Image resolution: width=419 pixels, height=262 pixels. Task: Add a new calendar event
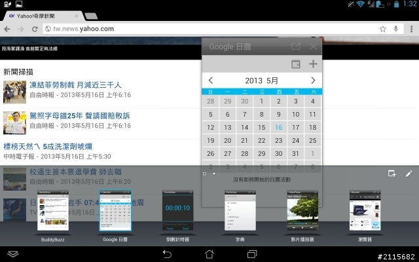click(x=313, y=64)
